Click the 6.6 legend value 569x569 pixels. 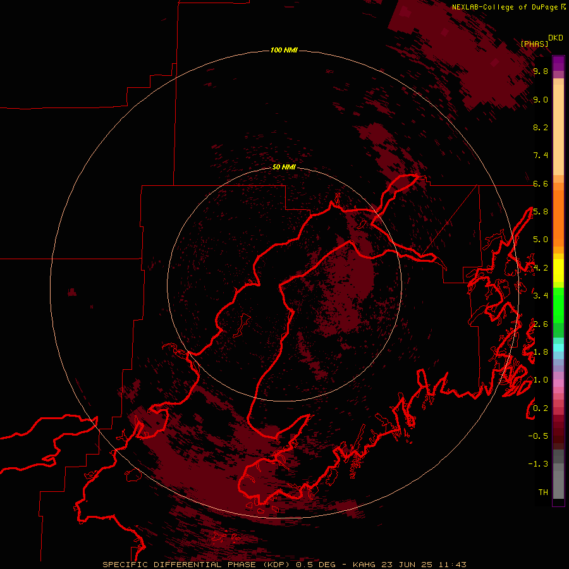click(x=541, y=183)
